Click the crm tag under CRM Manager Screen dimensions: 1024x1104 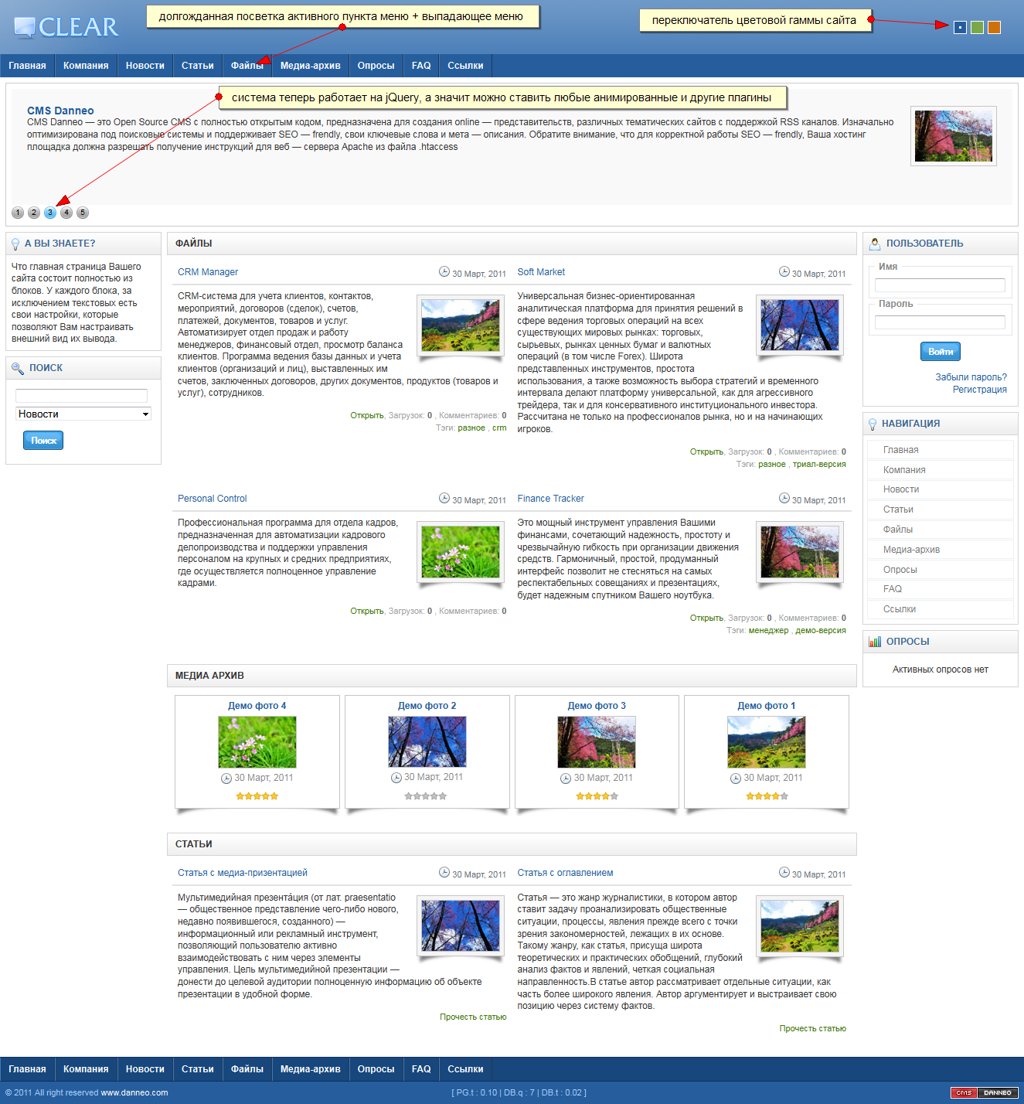499,428
